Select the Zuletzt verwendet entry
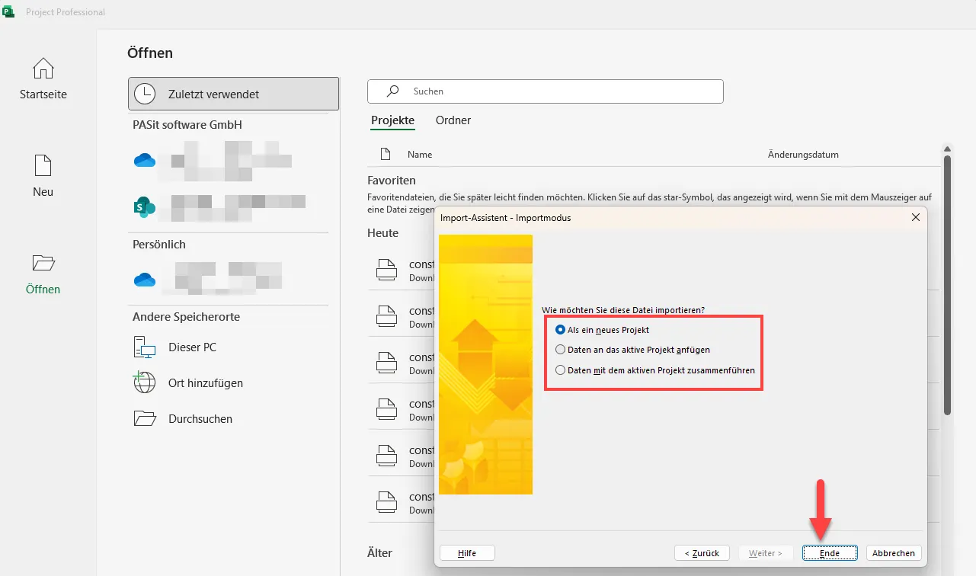 click(x=233, y=94)
